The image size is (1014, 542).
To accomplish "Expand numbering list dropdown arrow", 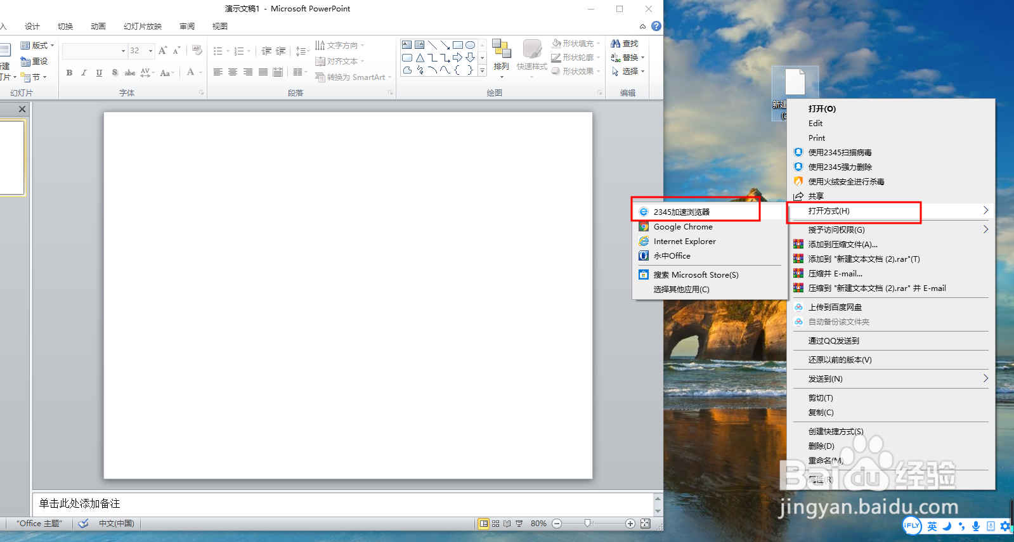I will (249, 51).
